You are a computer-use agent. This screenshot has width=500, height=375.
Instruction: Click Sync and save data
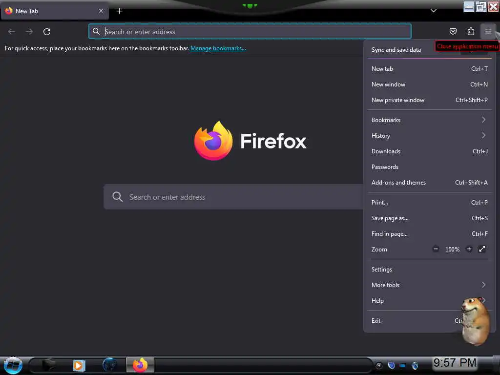[396, 50]
